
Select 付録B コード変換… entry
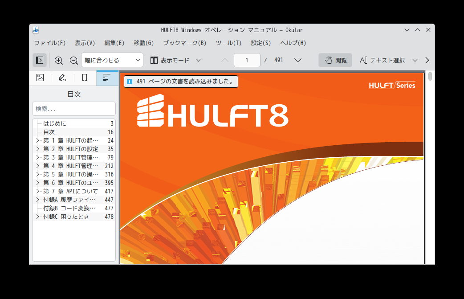click(x=73, y=208)
